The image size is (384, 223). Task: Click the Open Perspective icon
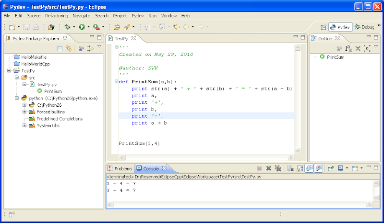pos(324,27)
